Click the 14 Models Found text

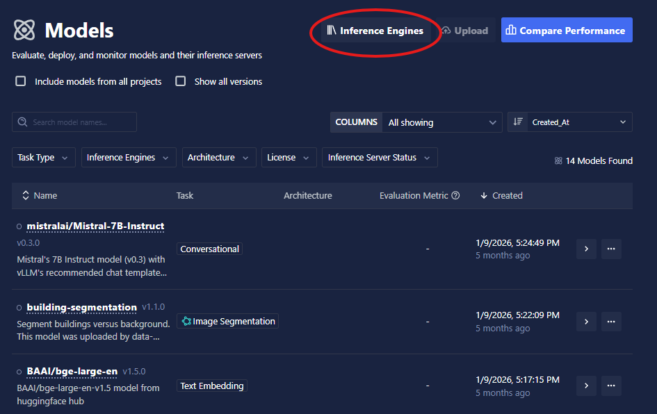(599, 160)
